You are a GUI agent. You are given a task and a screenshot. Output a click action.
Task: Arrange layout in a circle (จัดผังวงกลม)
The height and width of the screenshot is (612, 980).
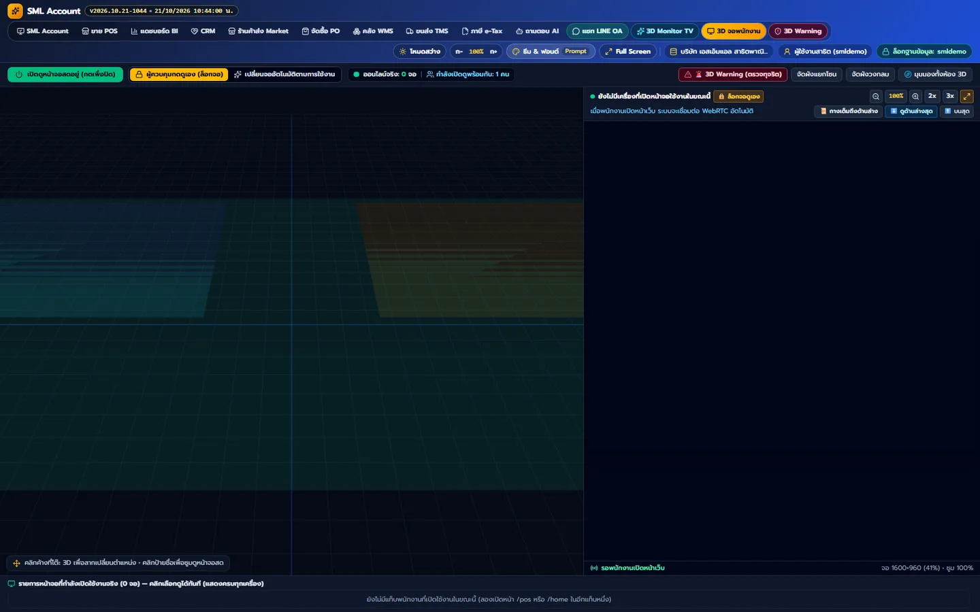(870, 75)
